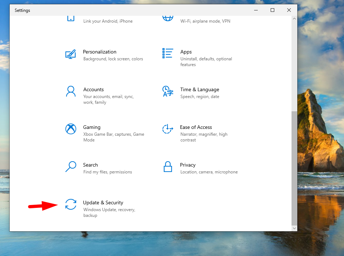Maximize the Settings window
The height and width of the screenshot is (256, 344).
coord(272,10)
